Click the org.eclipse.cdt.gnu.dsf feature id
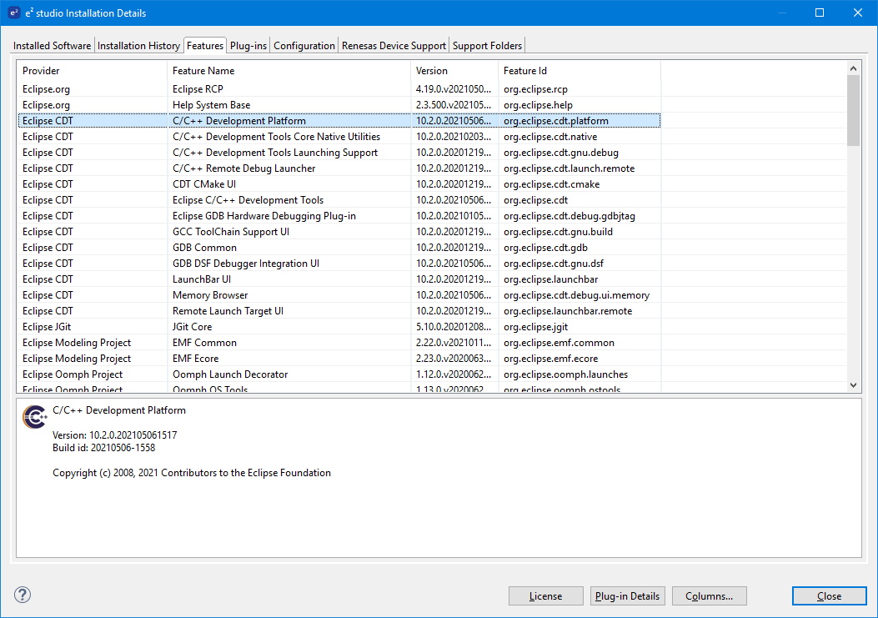 (554, 264)
